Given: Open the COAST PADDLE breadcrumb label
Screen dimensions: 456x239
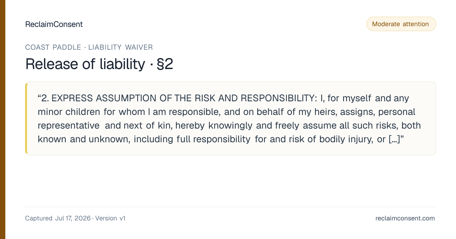Looking at the screenshot, I should click(53, 47).
